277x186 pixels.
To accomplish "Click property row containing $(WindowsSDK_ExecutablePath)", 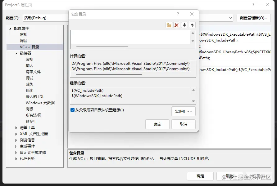I will pyautogui.click(x=235, y=34).
